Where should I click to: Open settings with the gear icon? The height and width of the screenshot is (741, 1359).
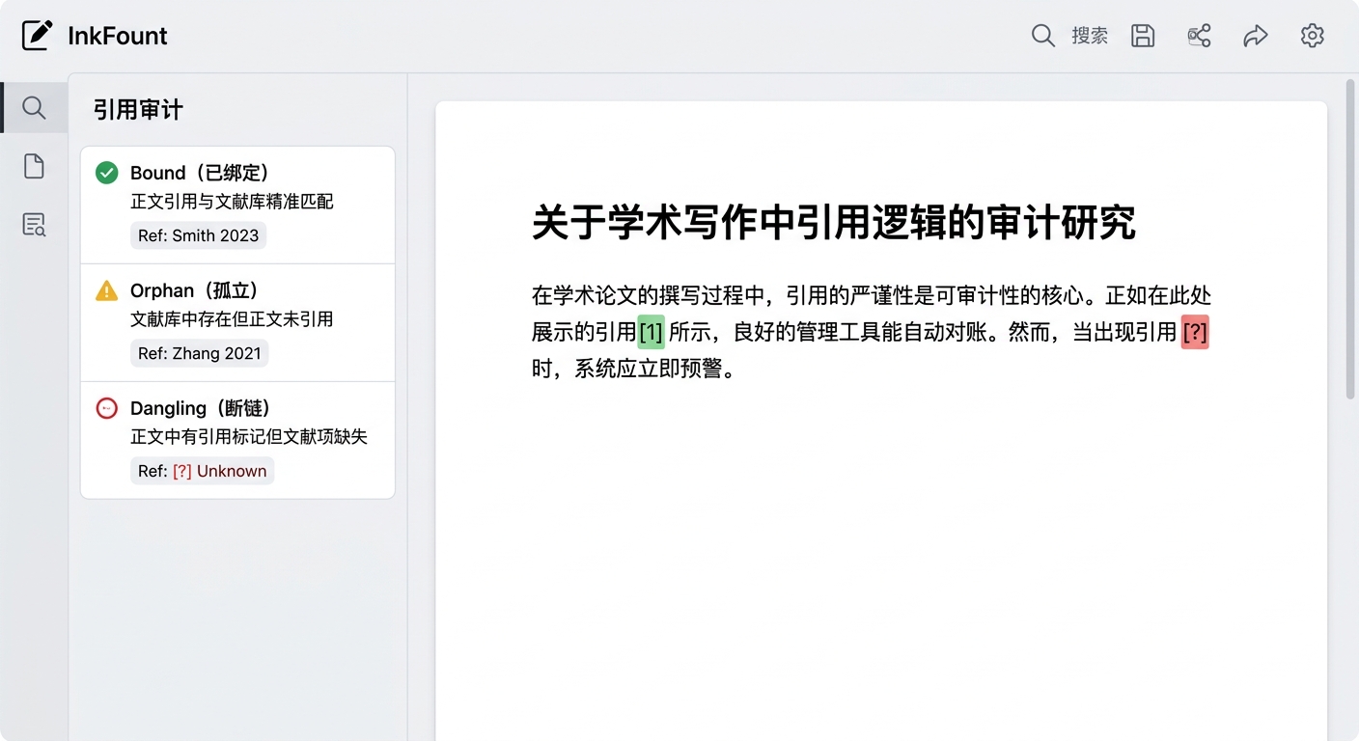tap(1312, 36)
